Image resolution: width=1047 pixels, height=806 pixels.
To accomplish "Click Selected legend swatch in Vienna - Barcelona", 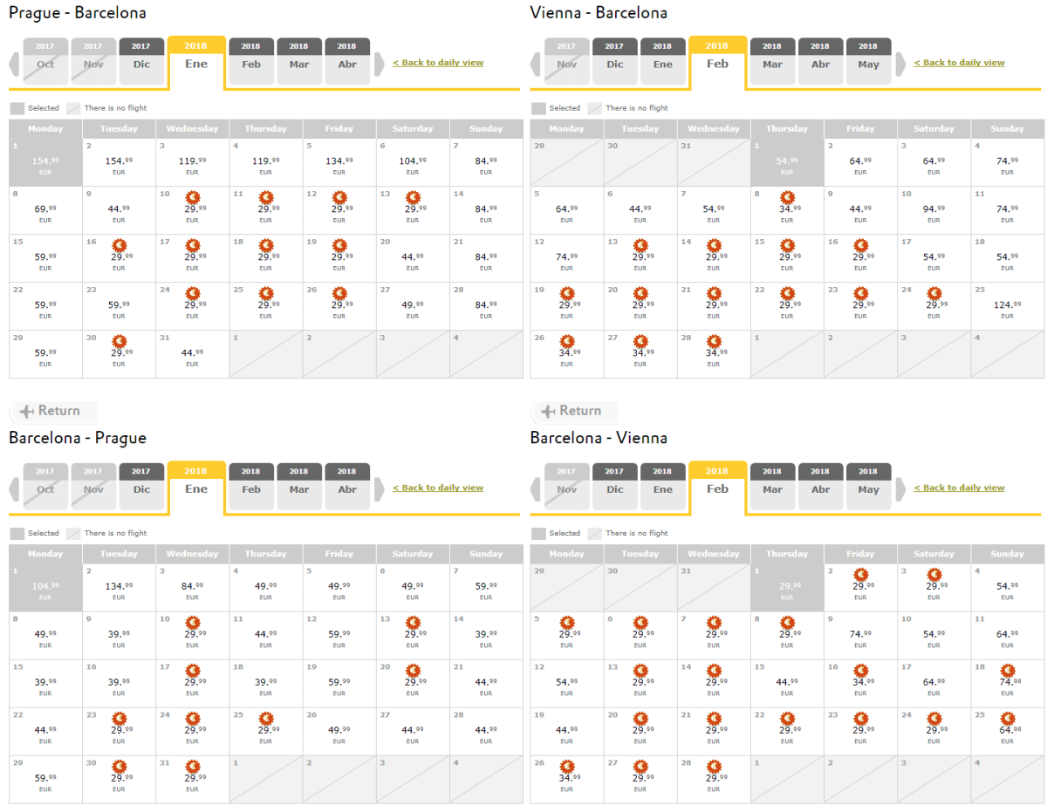I will [538, 108].
